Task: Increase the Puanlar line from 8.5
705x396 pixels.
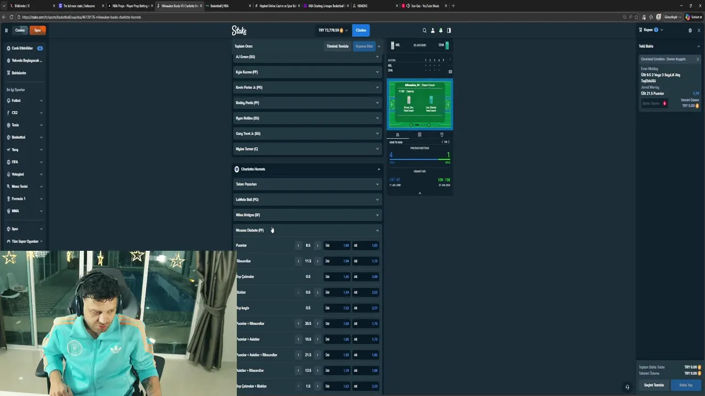Action: click(x=317, y=245)
